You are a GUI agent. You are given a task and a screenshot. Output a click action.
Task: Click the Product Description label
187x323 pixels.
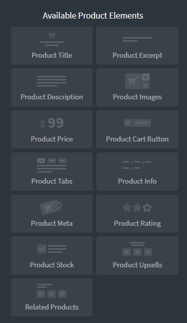52,97
